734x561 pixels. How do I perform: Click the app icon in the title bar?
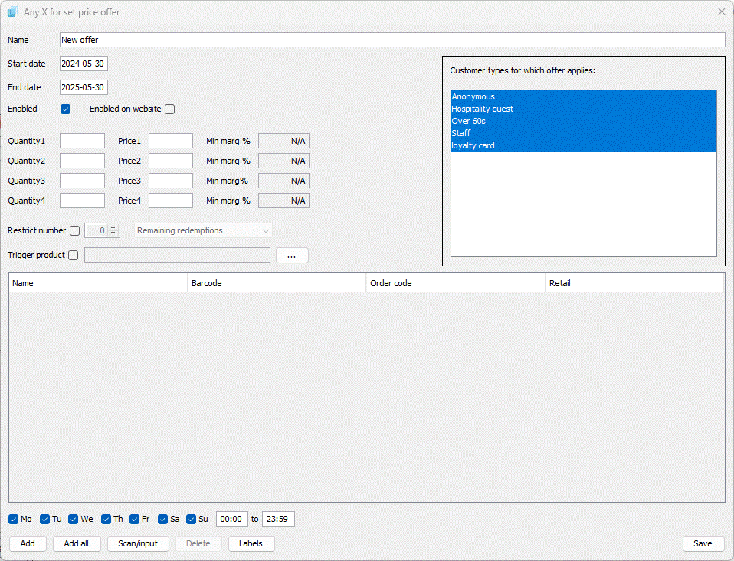pyautogui.click(x=12, y=11)
